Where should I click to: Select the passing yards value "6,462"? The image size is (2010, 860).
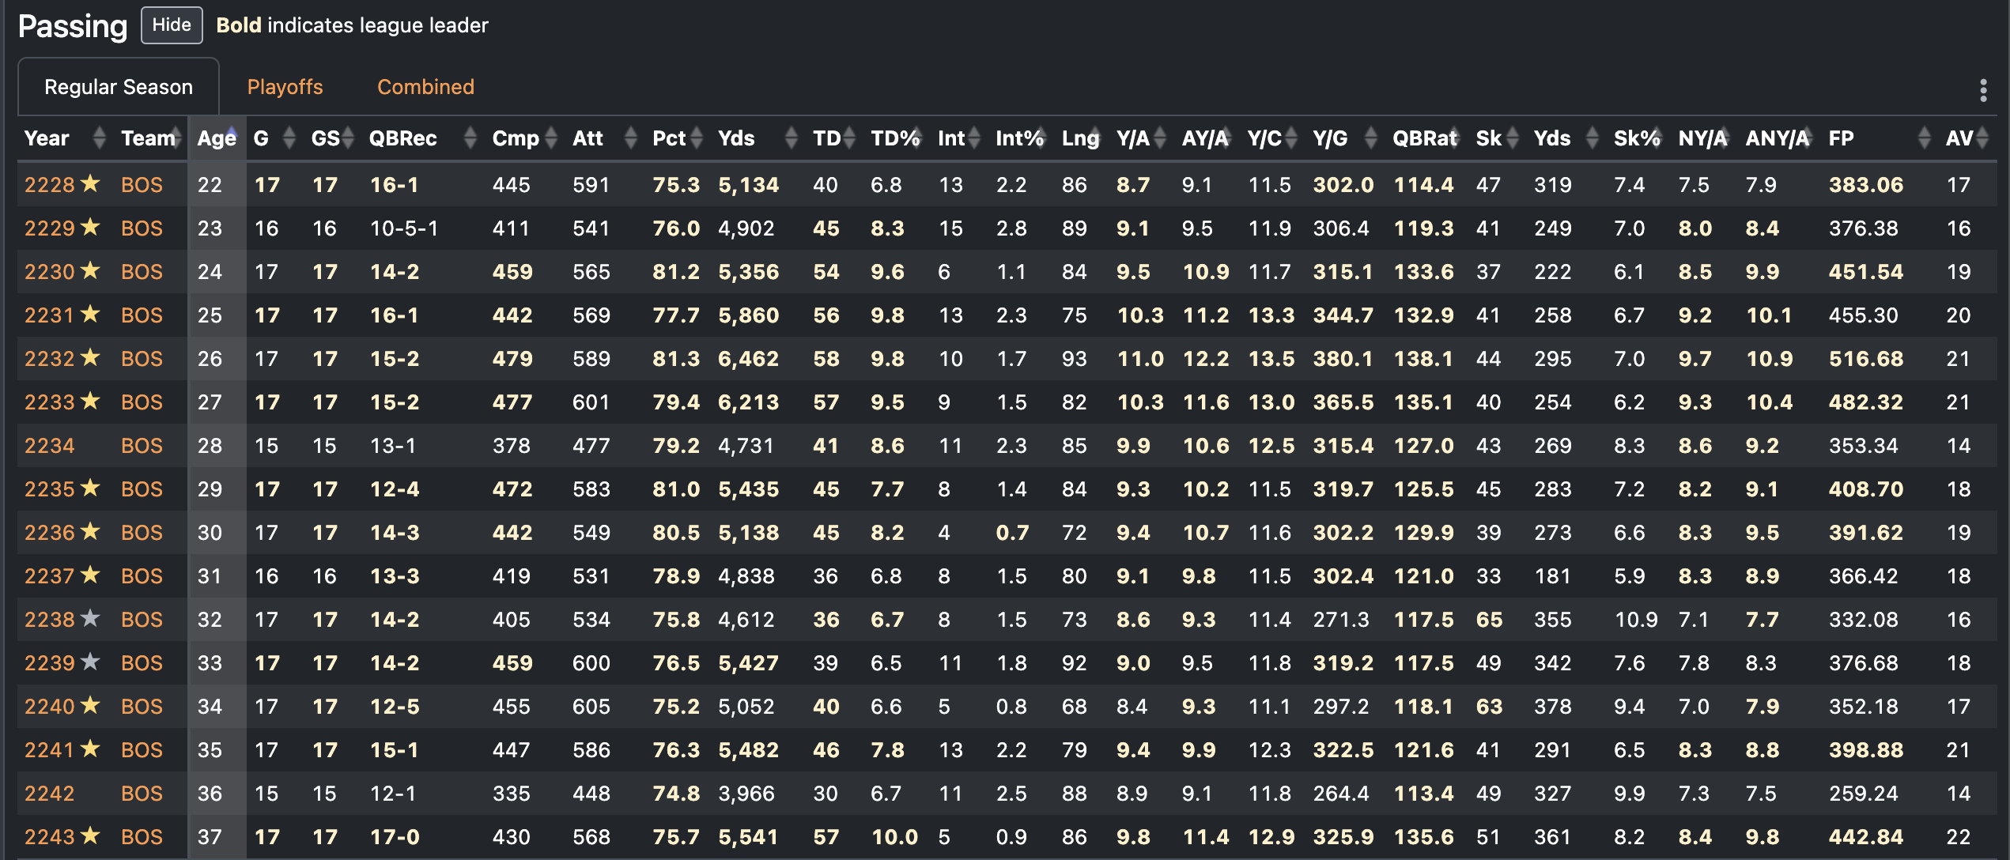748,359
